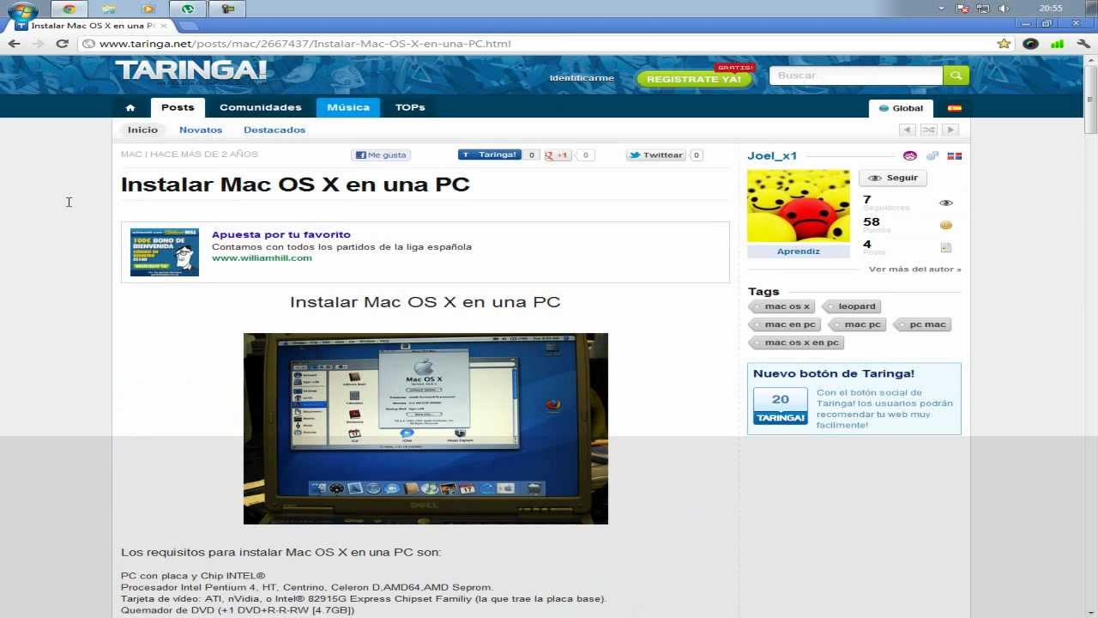Open the TOPs tab
This screenshot has width=1098, height=618.
(410, 107)
